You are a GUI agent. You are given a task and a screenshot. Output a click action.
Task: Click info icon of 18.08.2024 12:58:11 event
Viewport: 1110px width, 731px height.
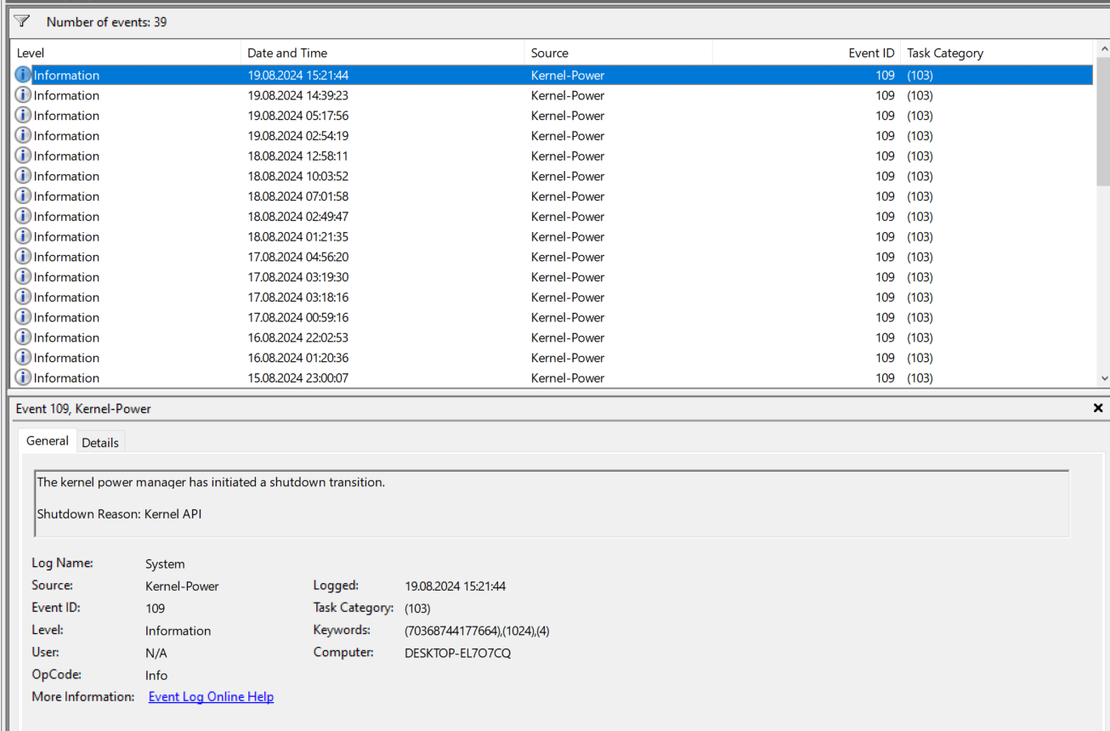coord(23,156)
